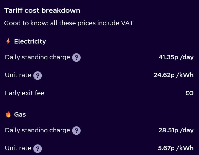Click the 28.51p /day gas value

(x=176, y=130)
